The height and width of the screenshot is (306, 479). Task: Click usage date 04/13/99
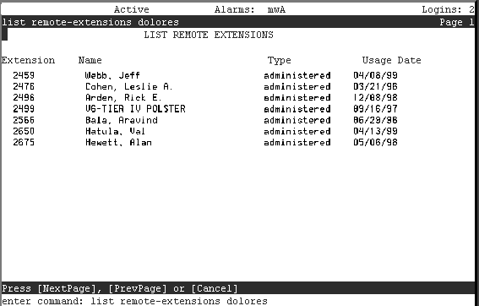click(x=375, y=131)
